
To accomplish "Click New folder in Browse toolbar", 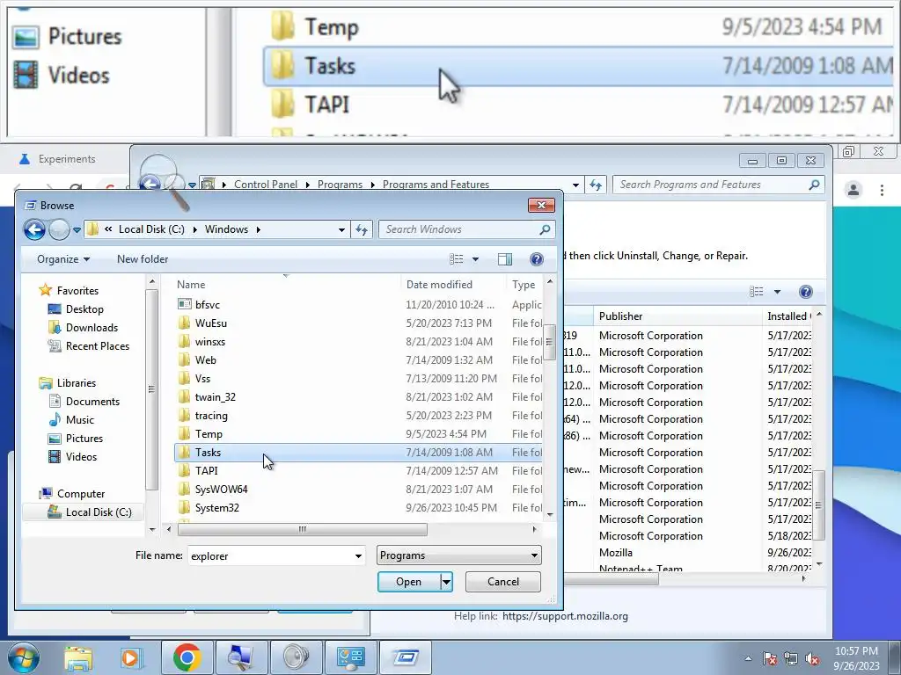I will (143, 259).
